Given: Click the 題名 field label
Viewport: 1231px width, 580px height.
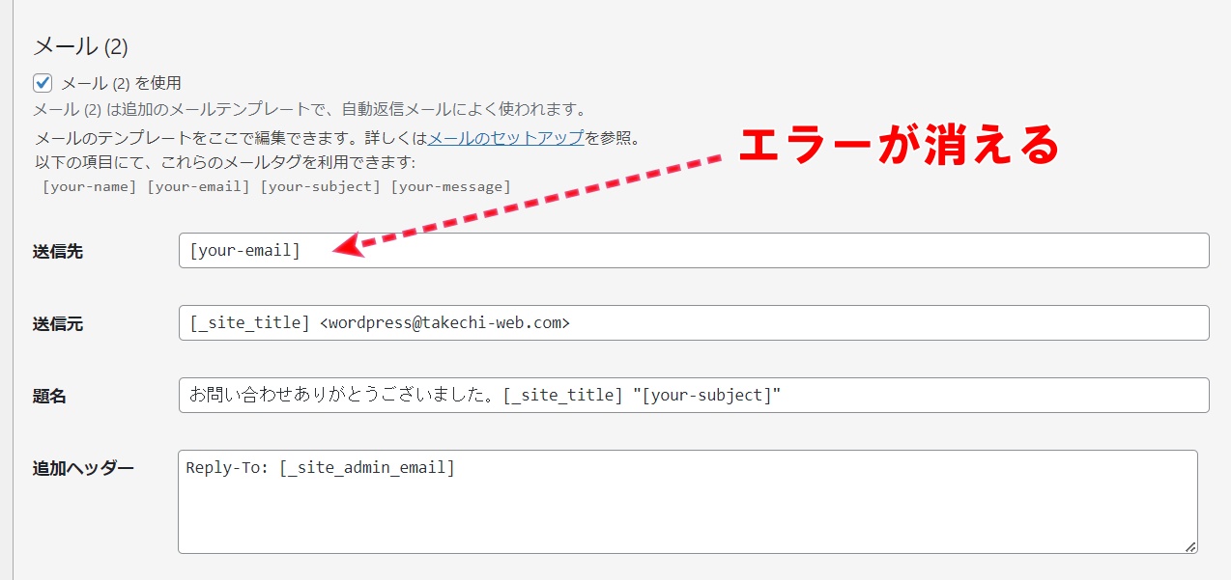Looking at the screenshot, I should point(49,397).
